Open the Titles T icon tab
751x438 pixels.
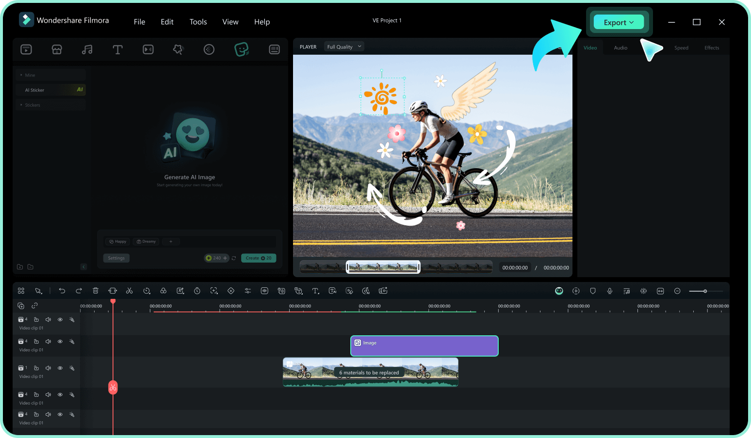(x=117, y=49)
